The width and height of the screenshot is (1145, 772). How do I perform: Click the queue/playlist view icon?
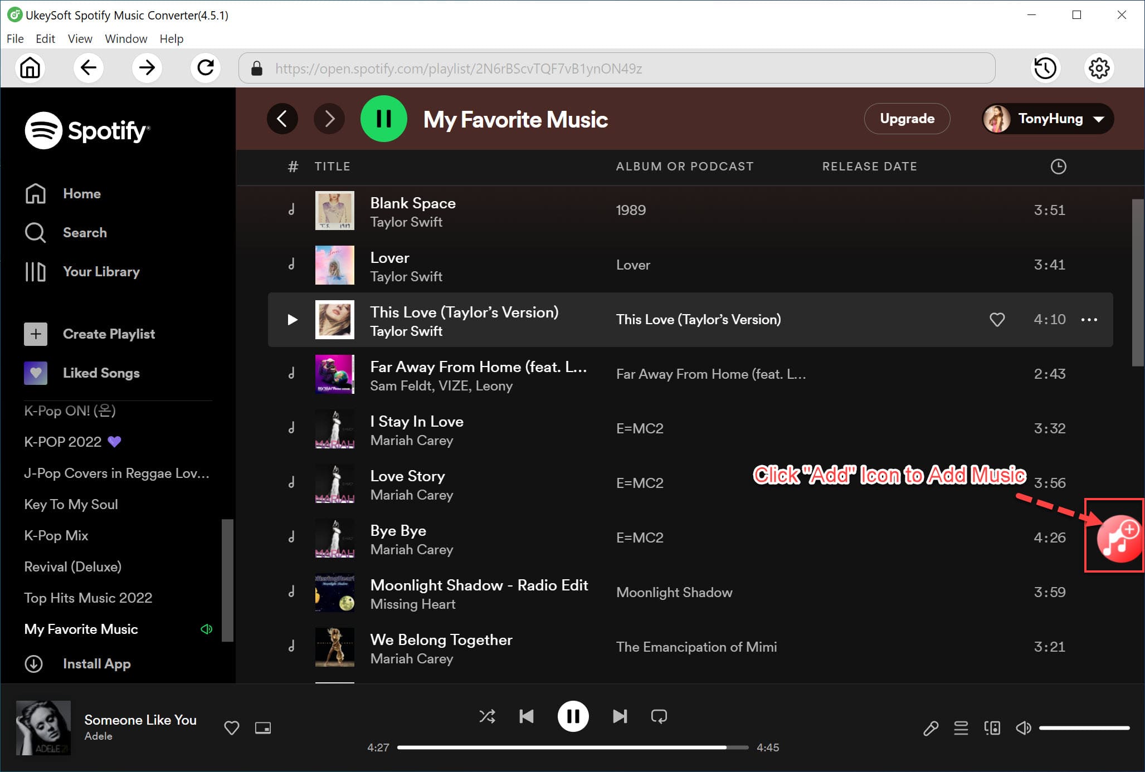point(960,726)
